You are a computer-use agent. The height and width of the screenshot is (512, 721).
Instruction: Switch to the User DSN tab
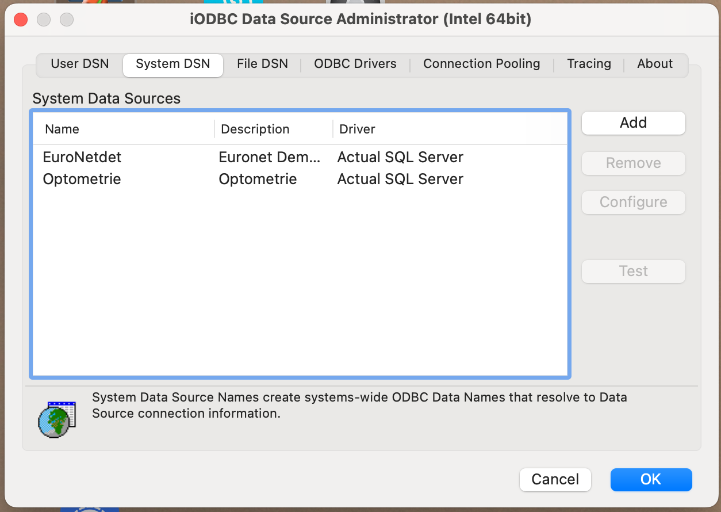(80, 64)
